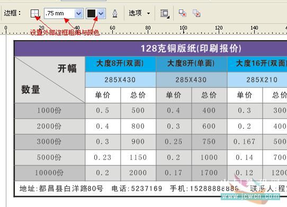287x207 pixels.
Task: Open the border selection icon
Action: pos(35,14)
